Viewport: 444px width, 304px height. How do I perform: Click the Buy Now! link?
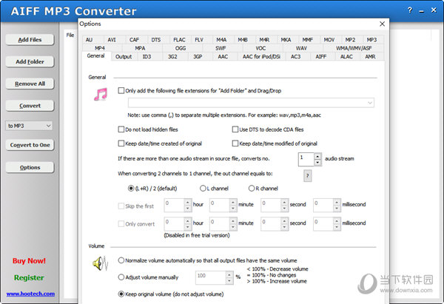[x=29, y=260]
